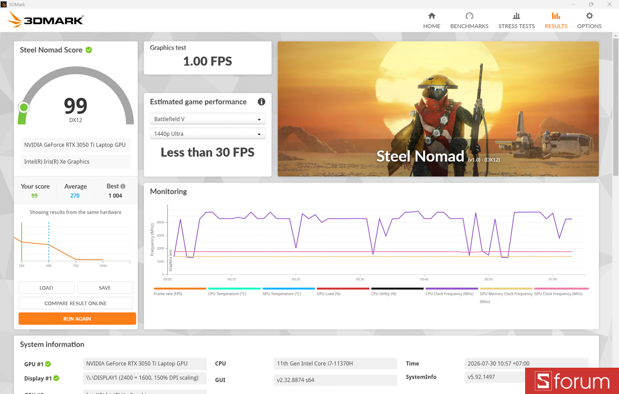619x394 pixels.
Task: Click the large 99 score number in the gauge
Action: 75,106
